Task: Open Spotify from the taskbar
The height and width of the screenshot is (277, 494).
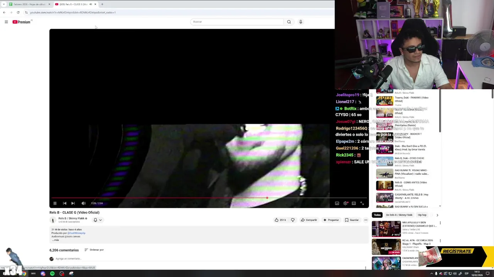Action: 52,274
